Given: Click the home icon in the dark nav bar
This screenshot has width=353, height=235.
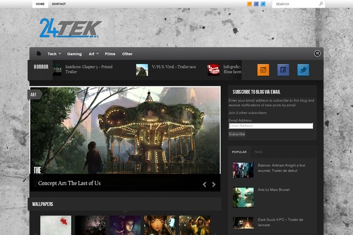Looking at the screenshot, I should (x=39, y=53).
